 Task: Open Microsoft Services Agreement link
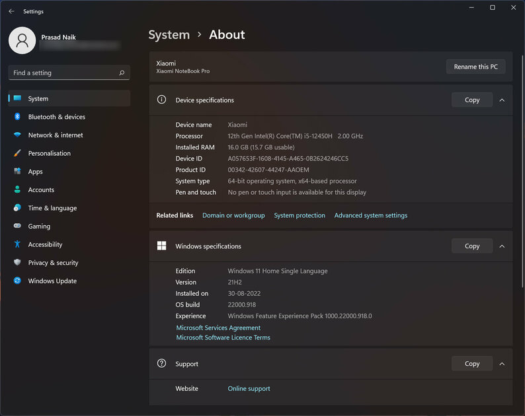(218, 328)
